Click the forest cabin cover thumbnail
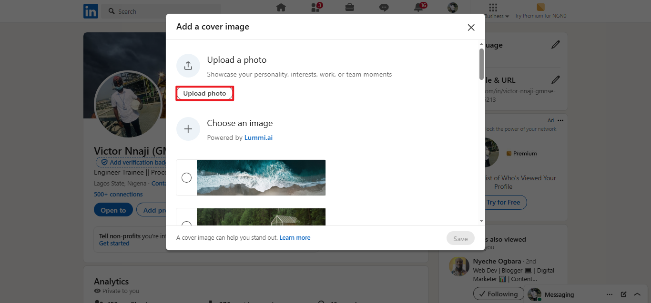This screenshot has height=303, width=651. 261,217
